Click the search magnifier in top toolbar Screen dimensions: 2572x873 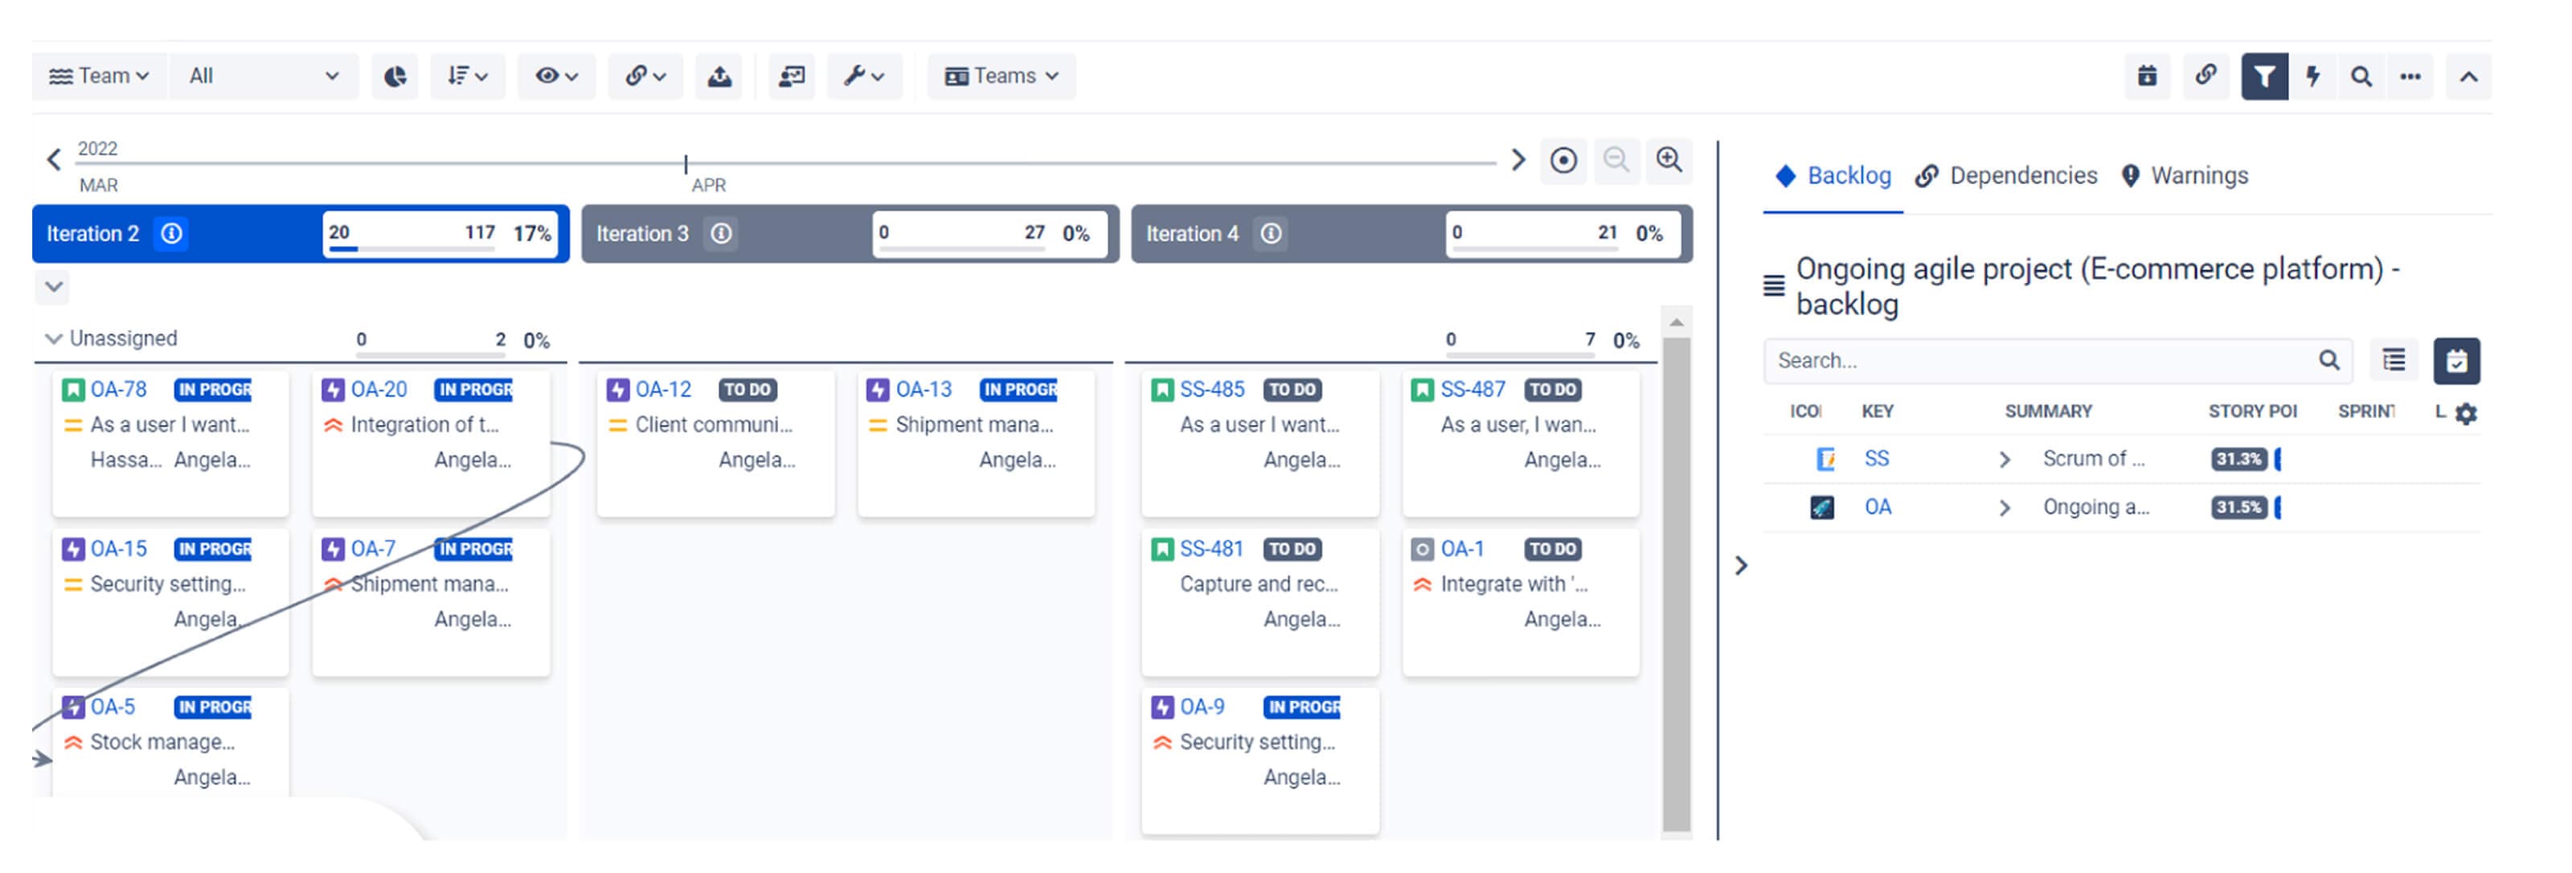click(x=2361, y=76)
